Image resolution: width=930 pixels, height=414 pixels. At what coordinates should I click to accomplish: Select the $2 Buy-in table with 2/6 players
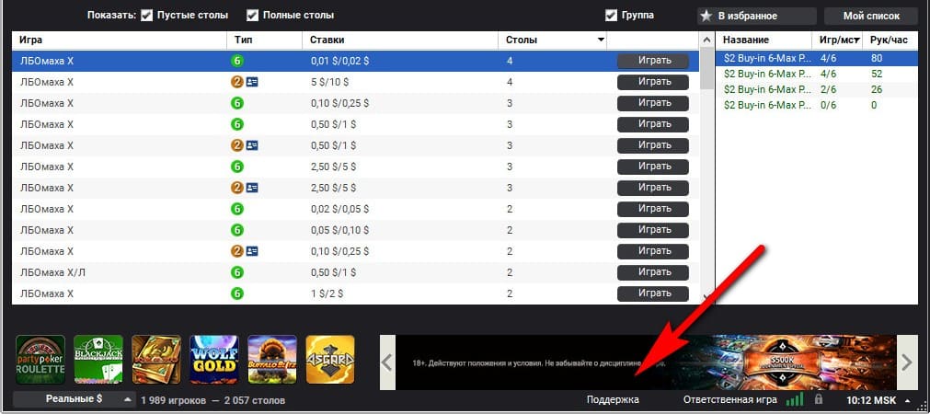click(x=819, y=89)
